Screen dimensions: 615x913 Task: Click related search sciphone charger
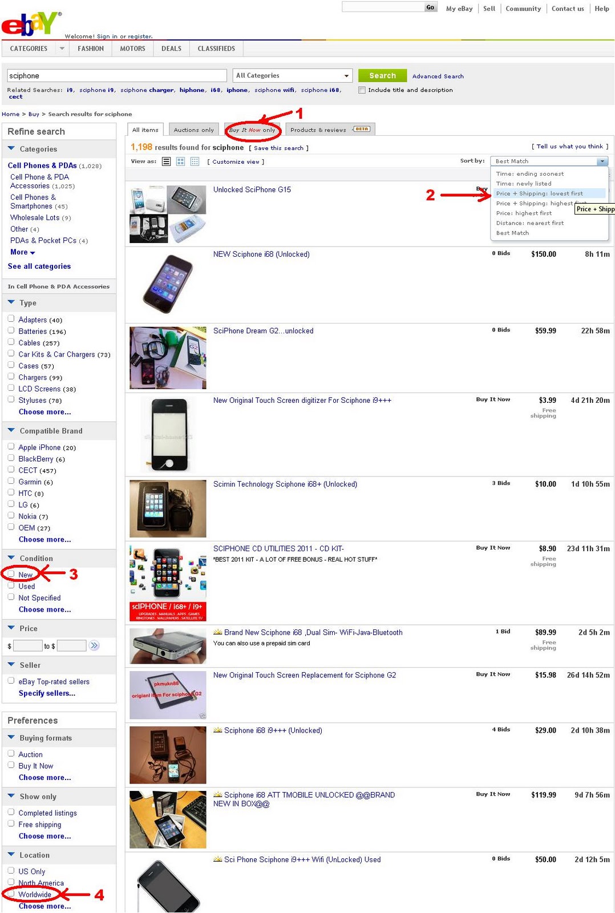coord(147,90)
